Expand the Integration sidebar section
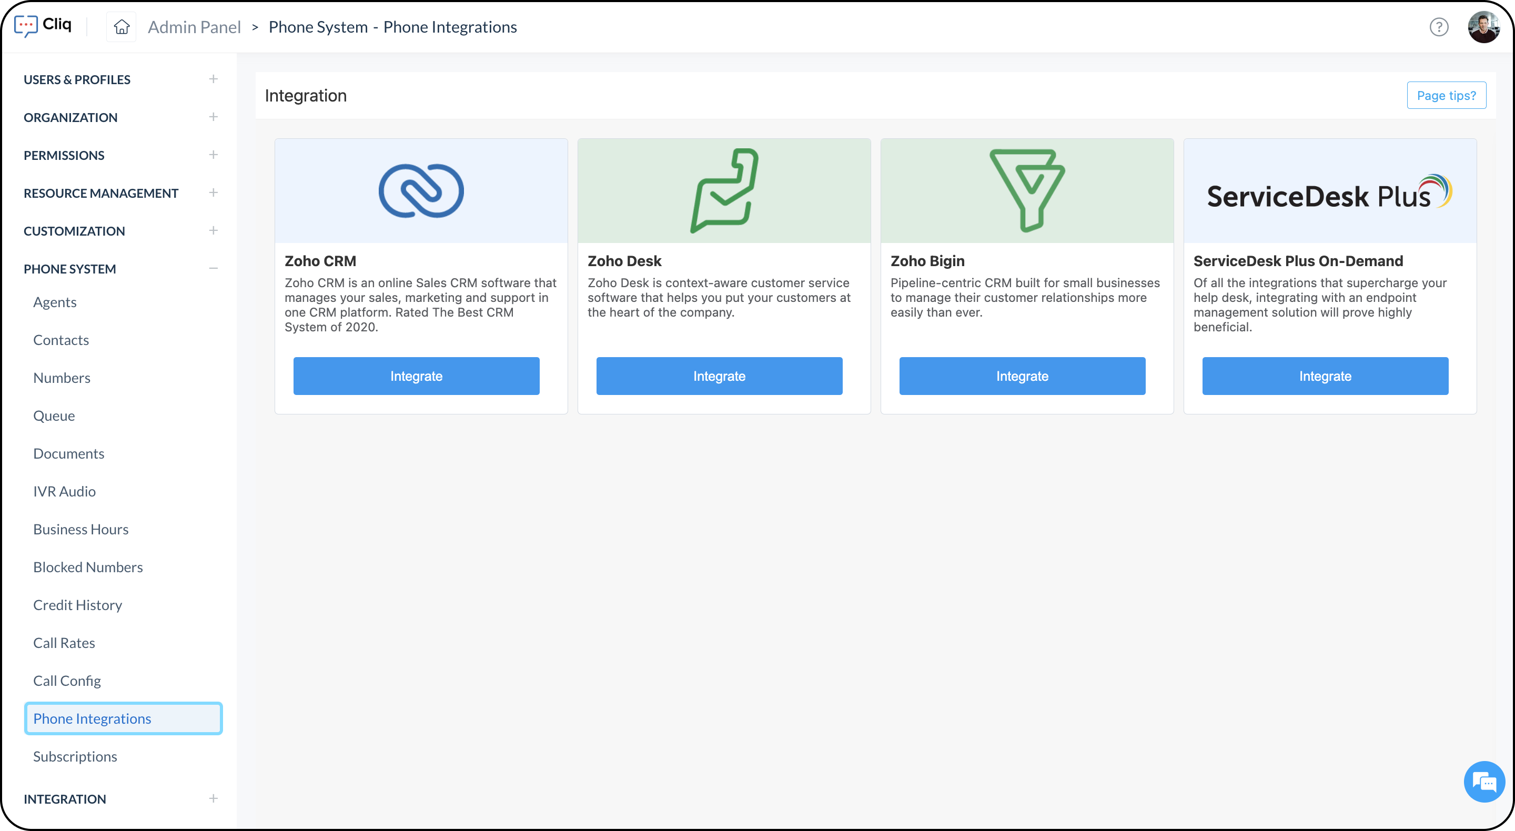Image resolution: width=1515 pixels, height=831 pixels. 214,798
